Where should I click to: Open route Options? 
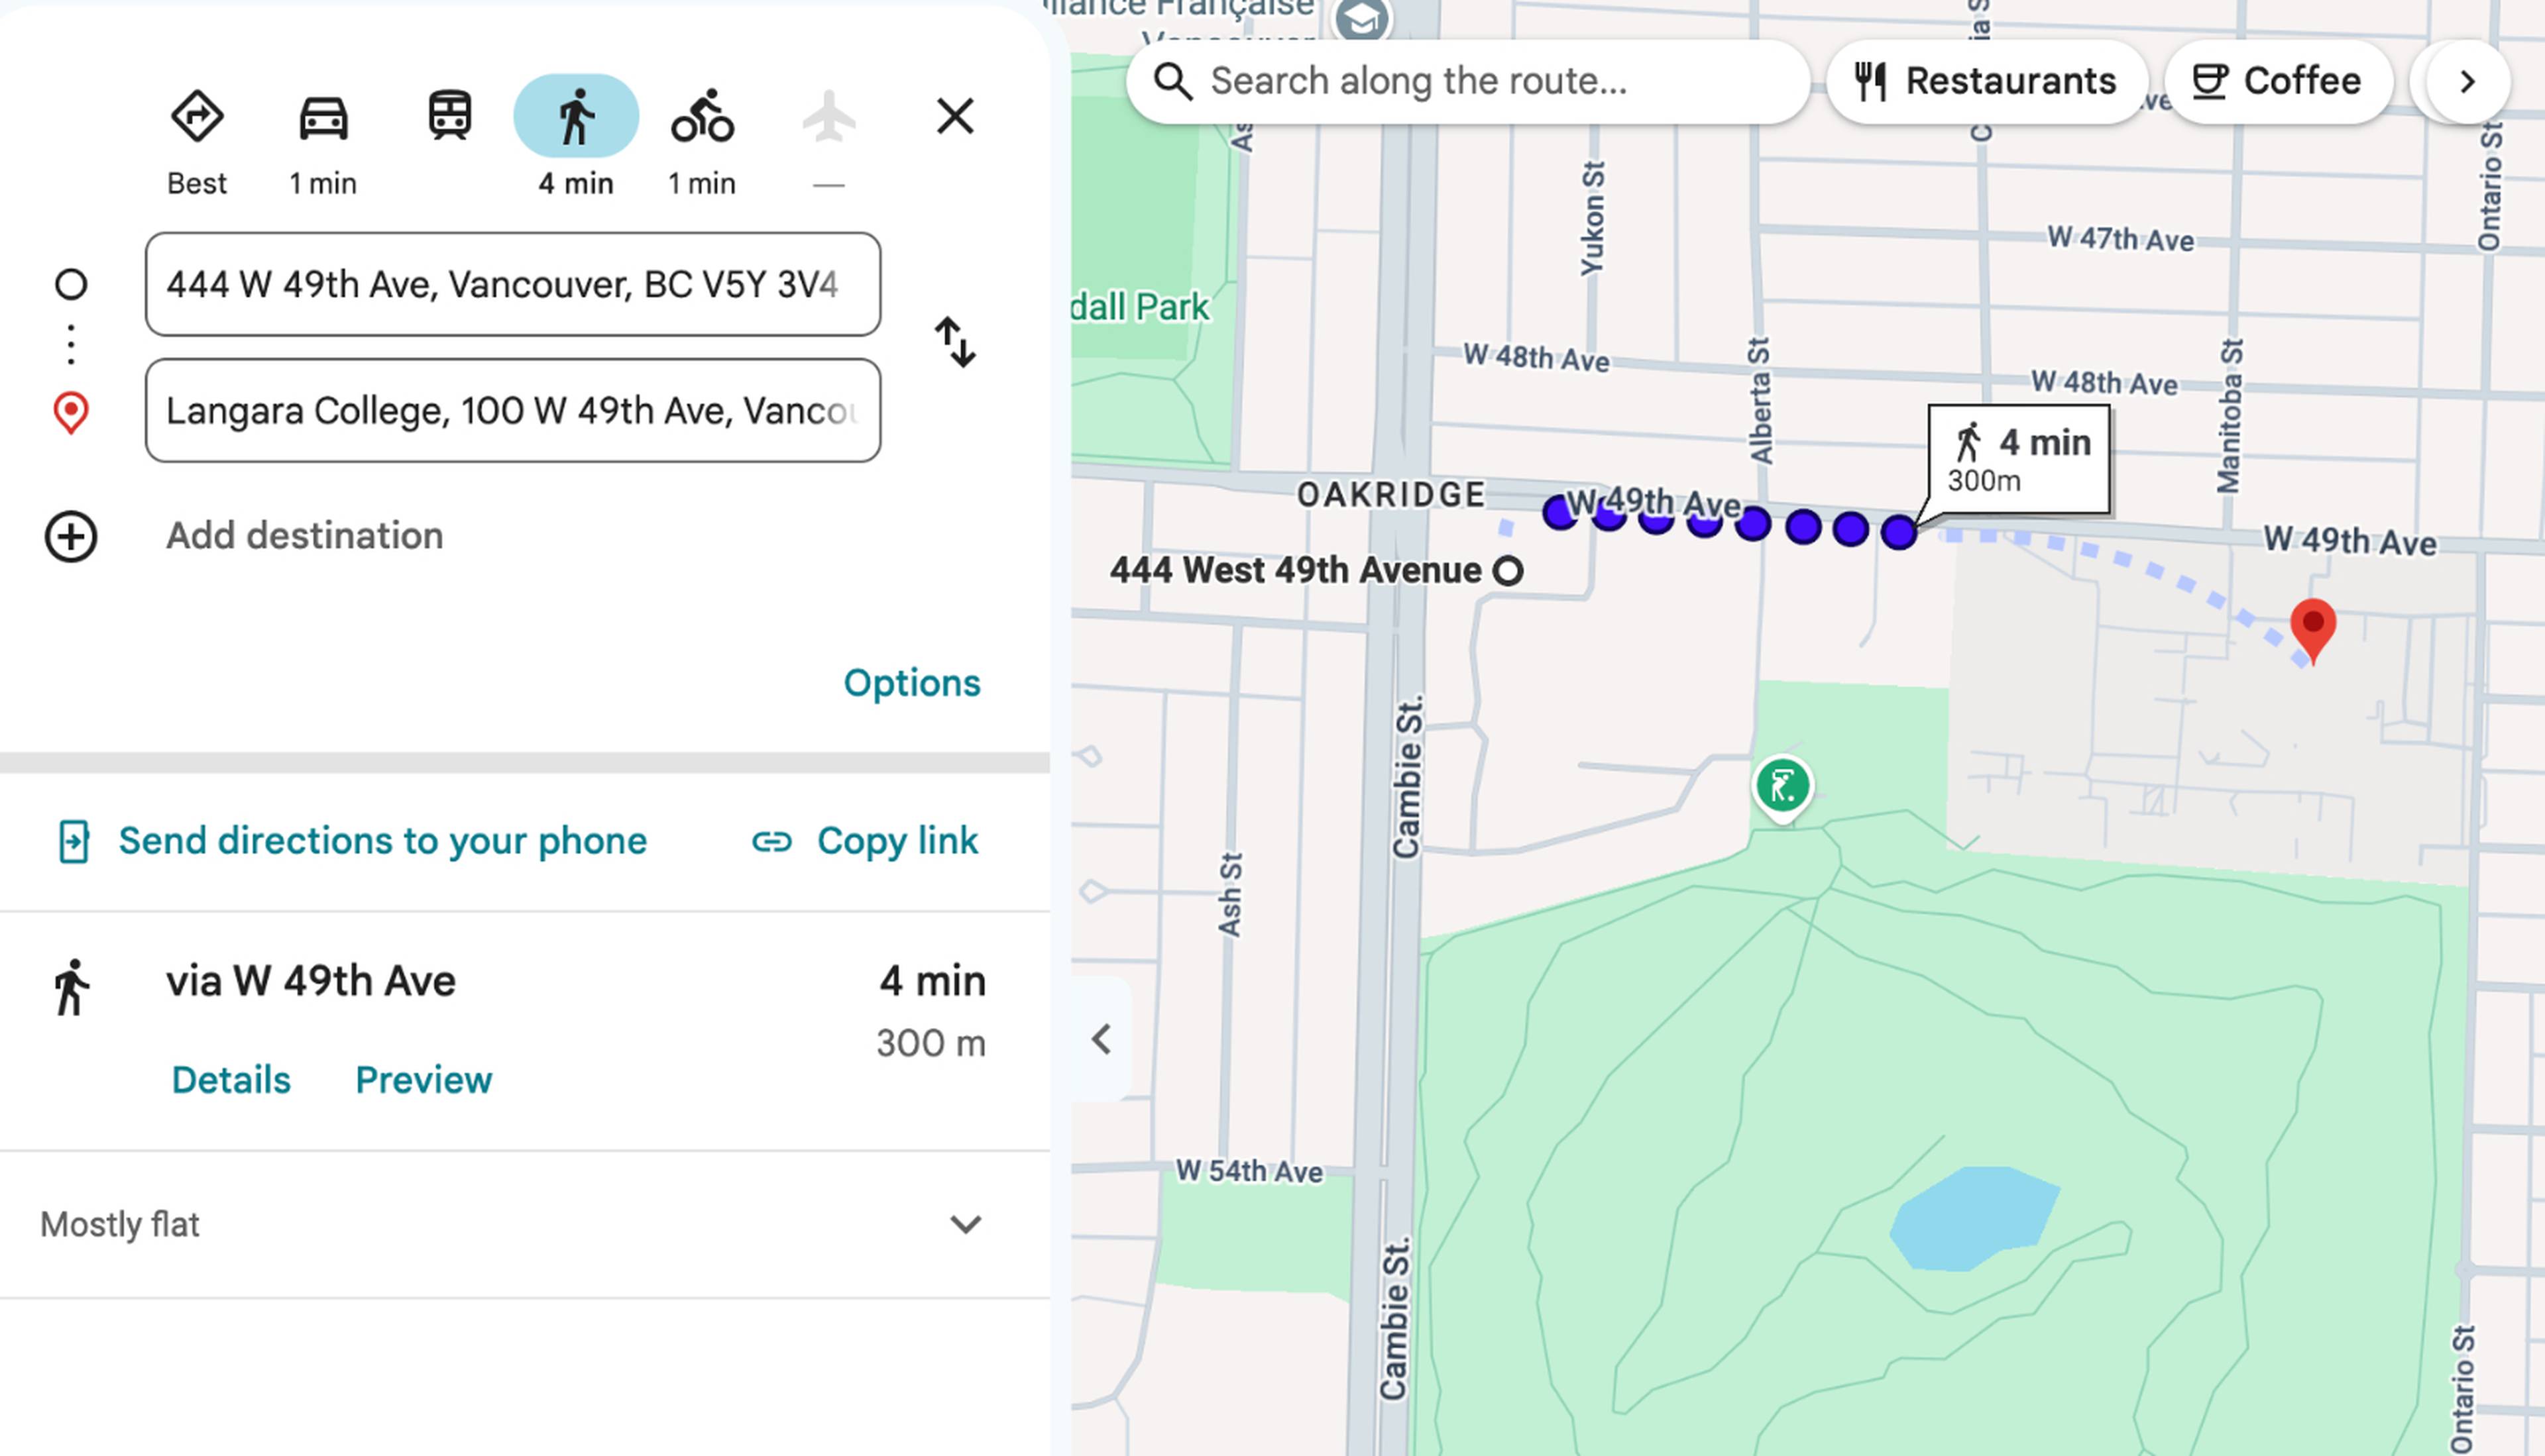click(x=911, y=684)
